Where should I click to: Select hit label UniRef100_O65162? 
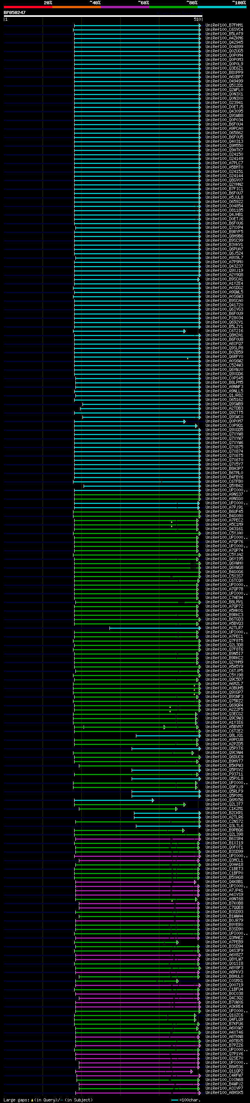[224, 400]
